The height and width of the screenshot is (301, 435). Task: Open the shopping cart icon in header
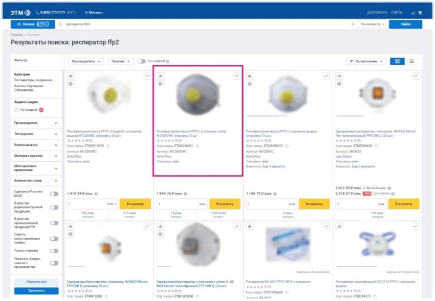[420, 13]
